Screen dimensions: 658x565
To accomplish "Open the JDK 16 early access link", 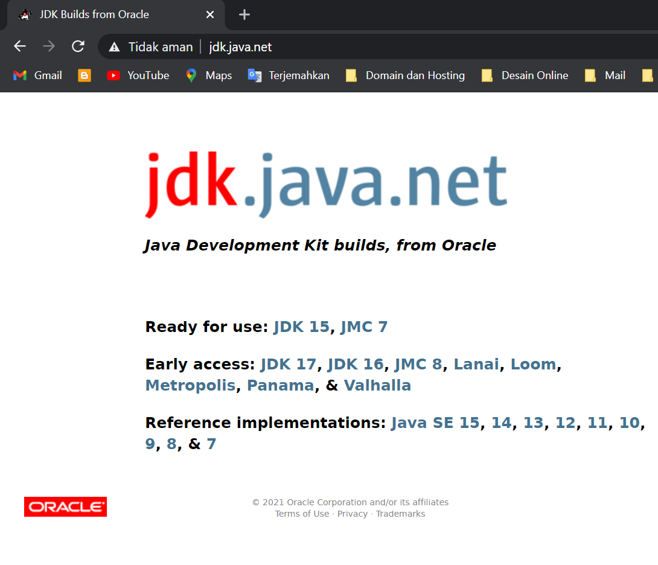I will pos(356,364).
